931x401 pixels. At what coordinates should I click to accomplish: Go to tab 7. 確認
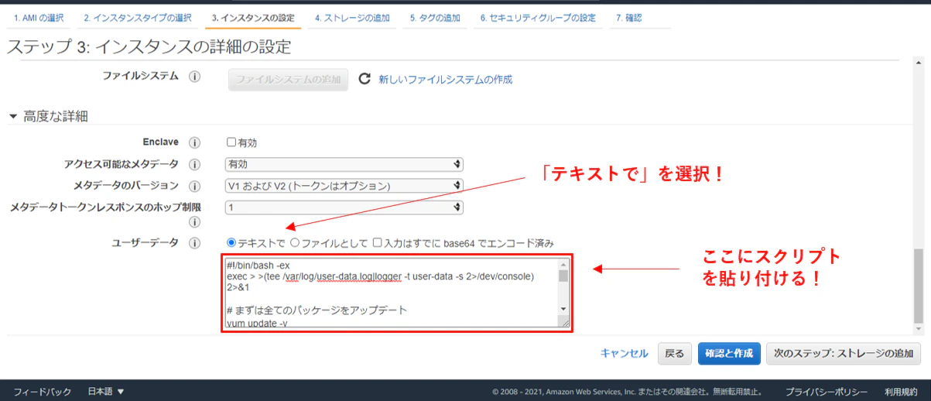click(x=629, y=17)
